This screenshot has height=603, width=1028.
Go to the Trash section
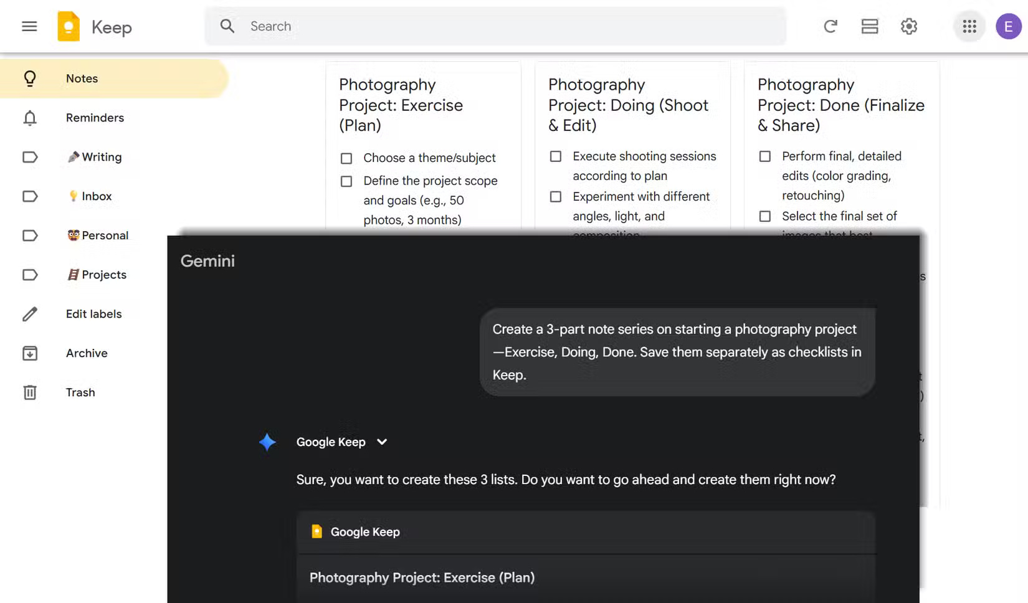point(80,392)
